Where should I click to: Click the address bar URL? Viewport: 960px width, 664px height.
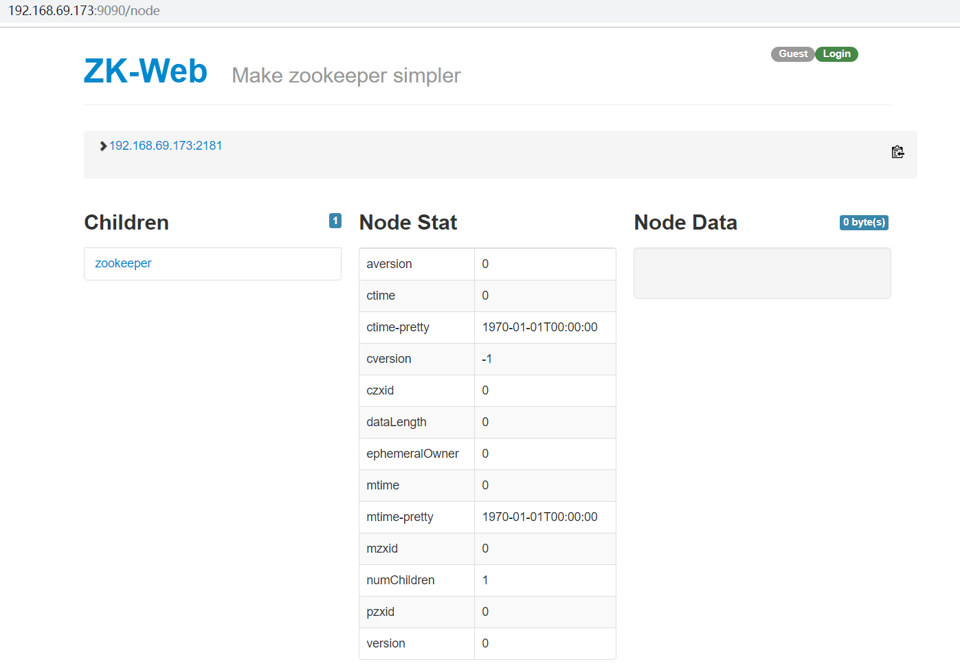pyautogui.click(x=84, y=10)
